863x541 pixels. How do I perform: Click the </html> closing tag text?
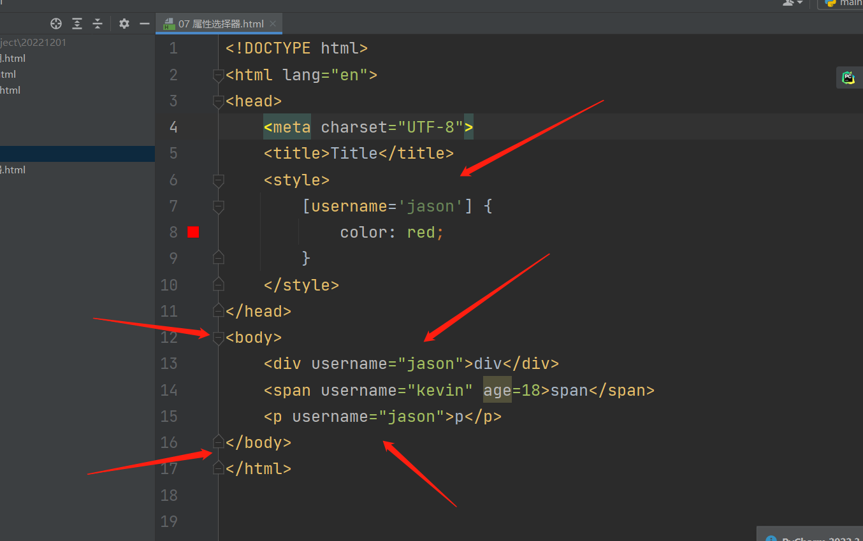coord(259,468)
